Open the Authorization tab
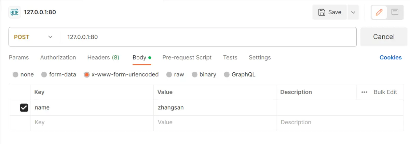The image size is (410, 144). coord(58,57)
